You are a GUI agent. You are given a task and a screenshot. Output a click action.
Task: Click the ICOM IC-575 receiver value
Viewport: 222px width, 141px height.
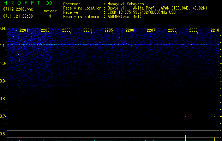[x=142, y=12]
